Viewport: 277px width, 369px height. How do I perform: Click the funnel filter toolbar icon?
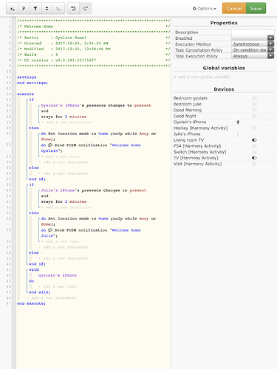click(35, 9)
